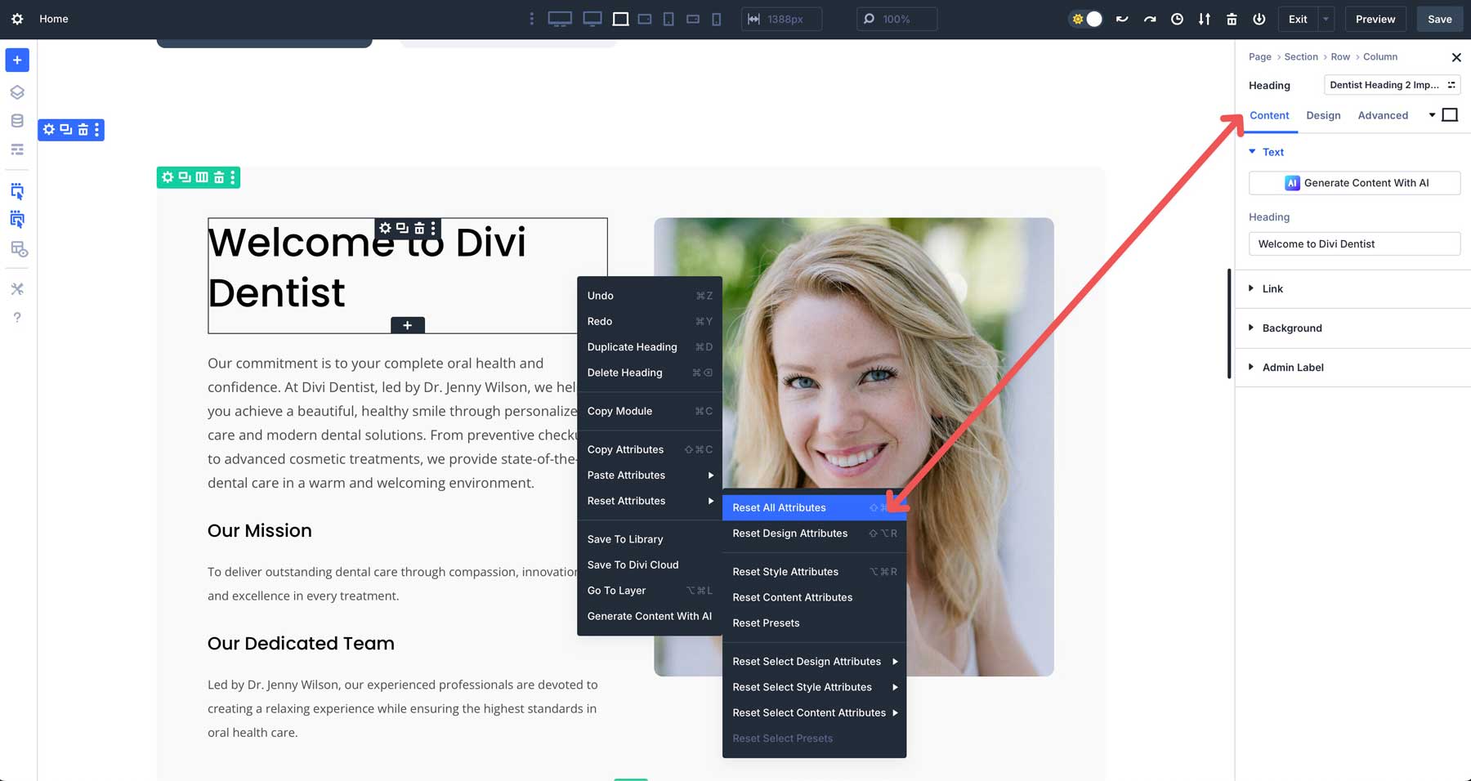Screen dimensions: 1471x781
Task: Open heading module settings via its gear icon
Action: [385, 229]
